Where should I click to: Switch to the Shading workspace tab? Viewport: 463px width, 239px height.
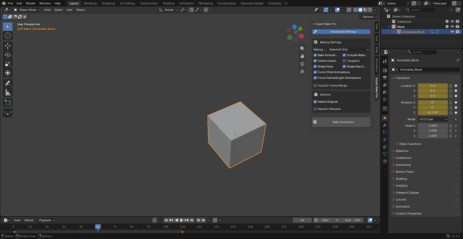pos(169,3)
